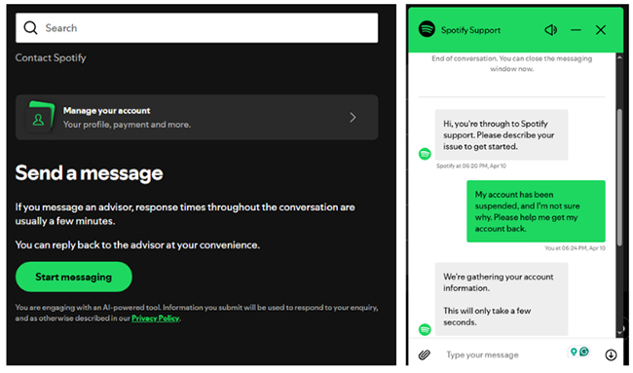Click Spotify avatar beside the greeting message
This screenshot has width=633, height=373.
(x=425, y=154)
